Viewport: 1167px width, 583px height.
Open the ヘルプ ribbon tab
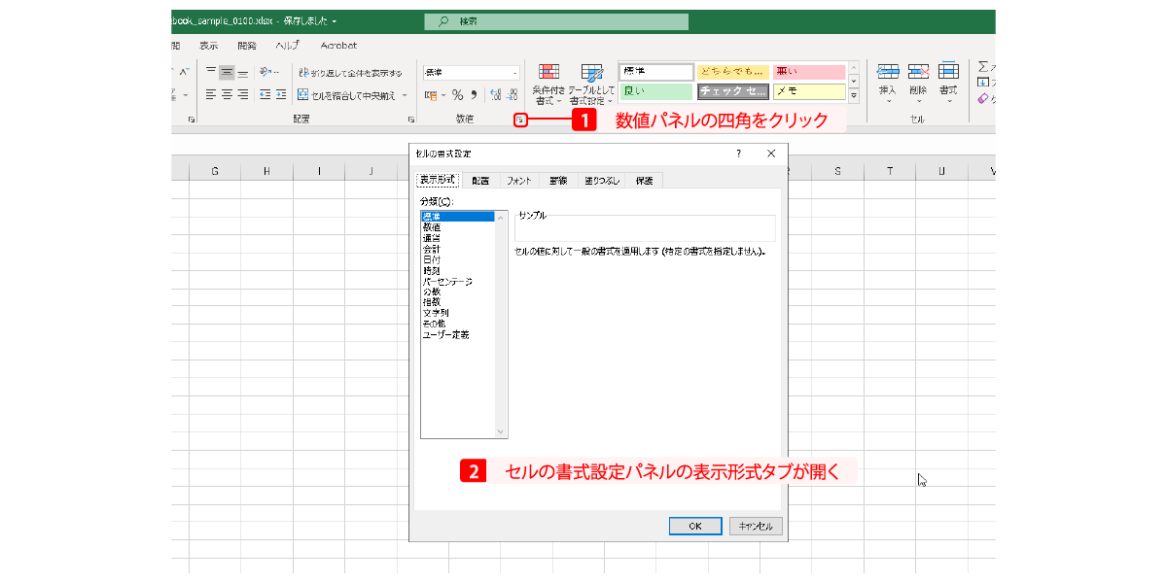(287, 46)
